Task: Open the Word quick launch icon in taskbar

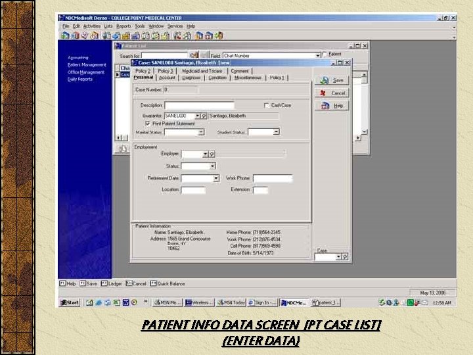Action: click(x=125, y=302)
